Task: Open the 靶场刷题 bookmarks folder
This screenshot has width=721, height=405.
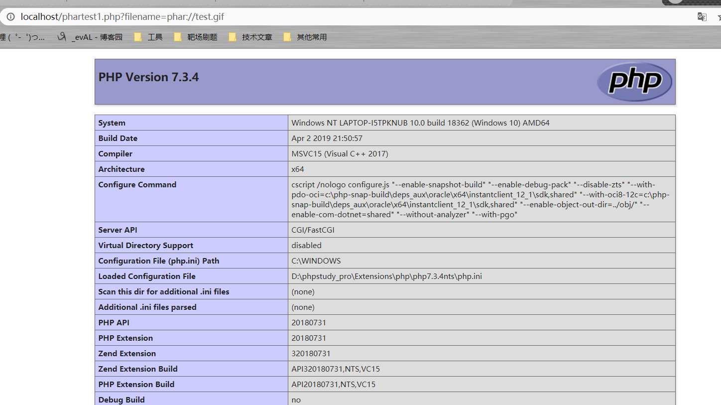Action: pos(196,37)
